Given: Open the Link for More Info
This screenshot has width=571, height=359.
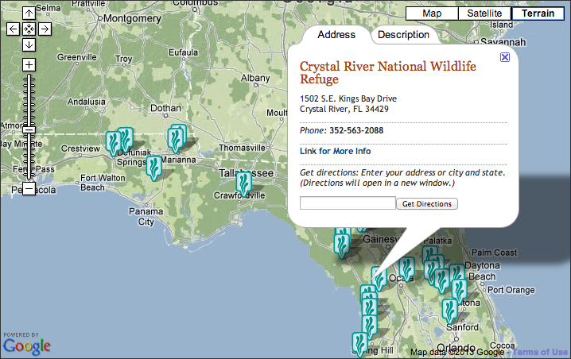Looking at the screenshot, I should pyautogui.click(x=335, y=151).
